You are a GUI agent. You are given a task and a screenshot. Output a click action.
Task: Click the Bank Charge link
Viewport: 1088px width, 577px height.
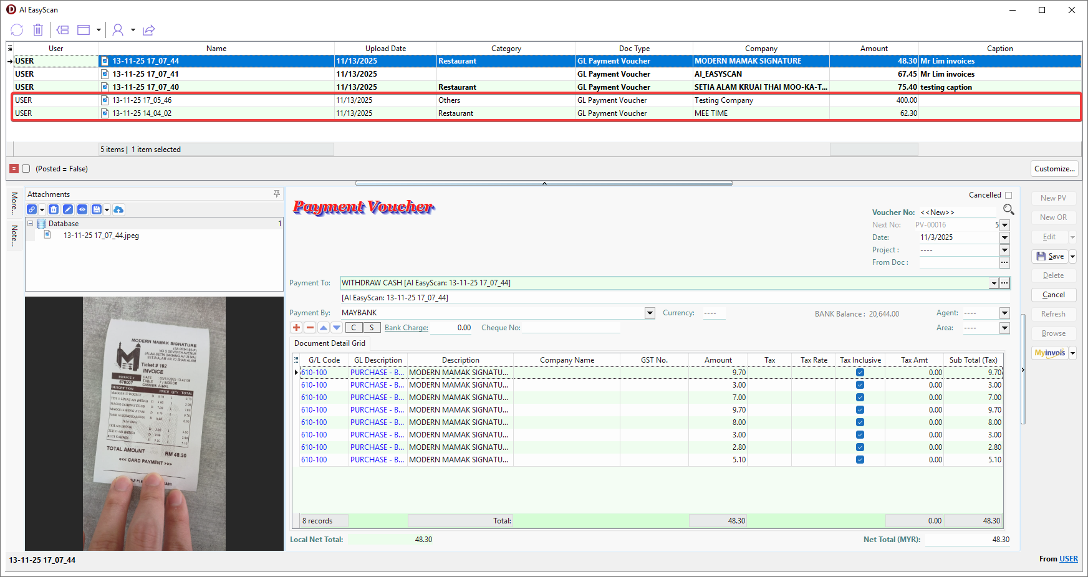point(406,328)
